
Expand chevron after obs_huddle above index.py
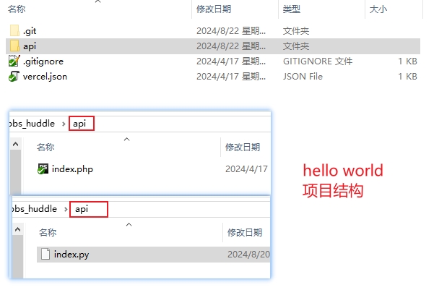coord(66,209)
